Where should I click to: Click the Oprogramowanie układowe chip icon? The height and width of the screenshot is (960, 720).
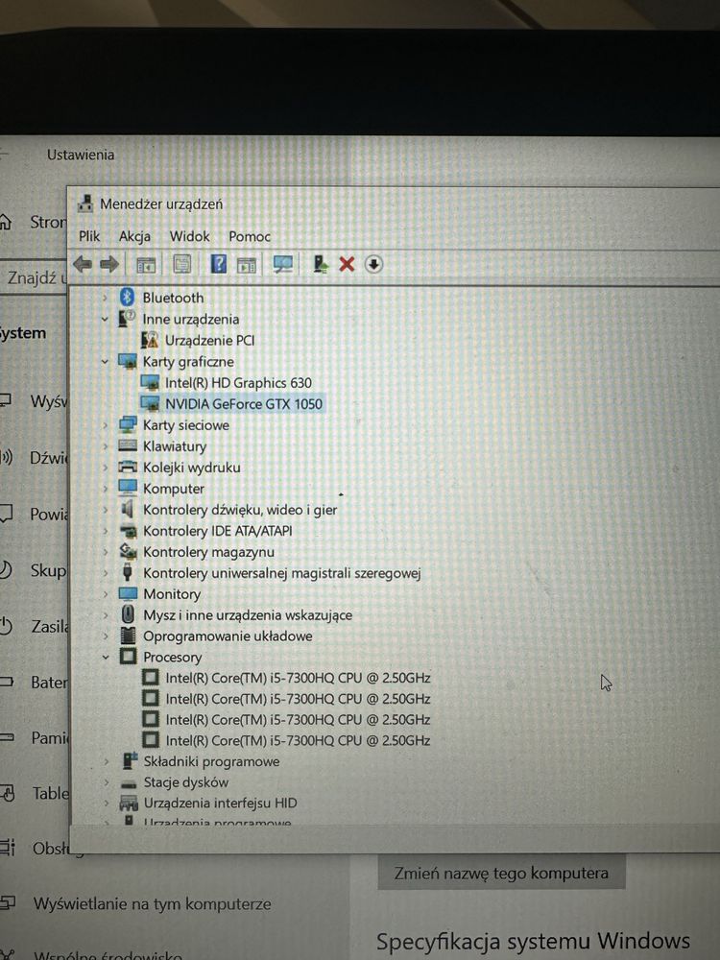click(x=128, y=635)
